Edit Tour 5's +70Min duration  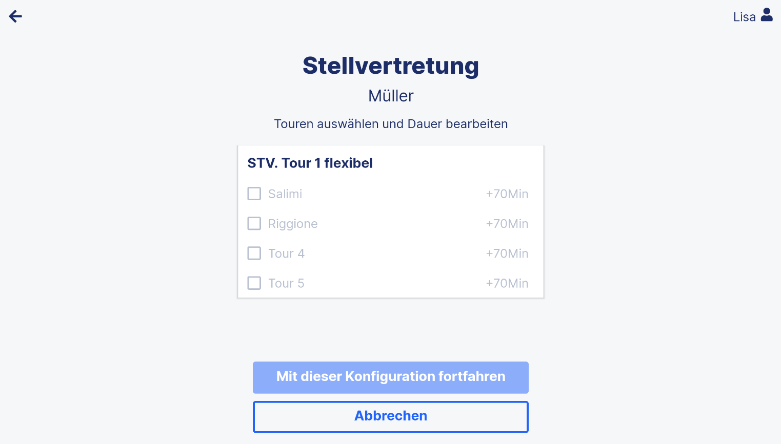[x=507, y=283]
